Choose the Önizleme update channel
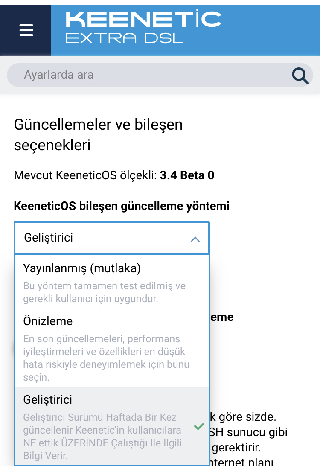 112,348
